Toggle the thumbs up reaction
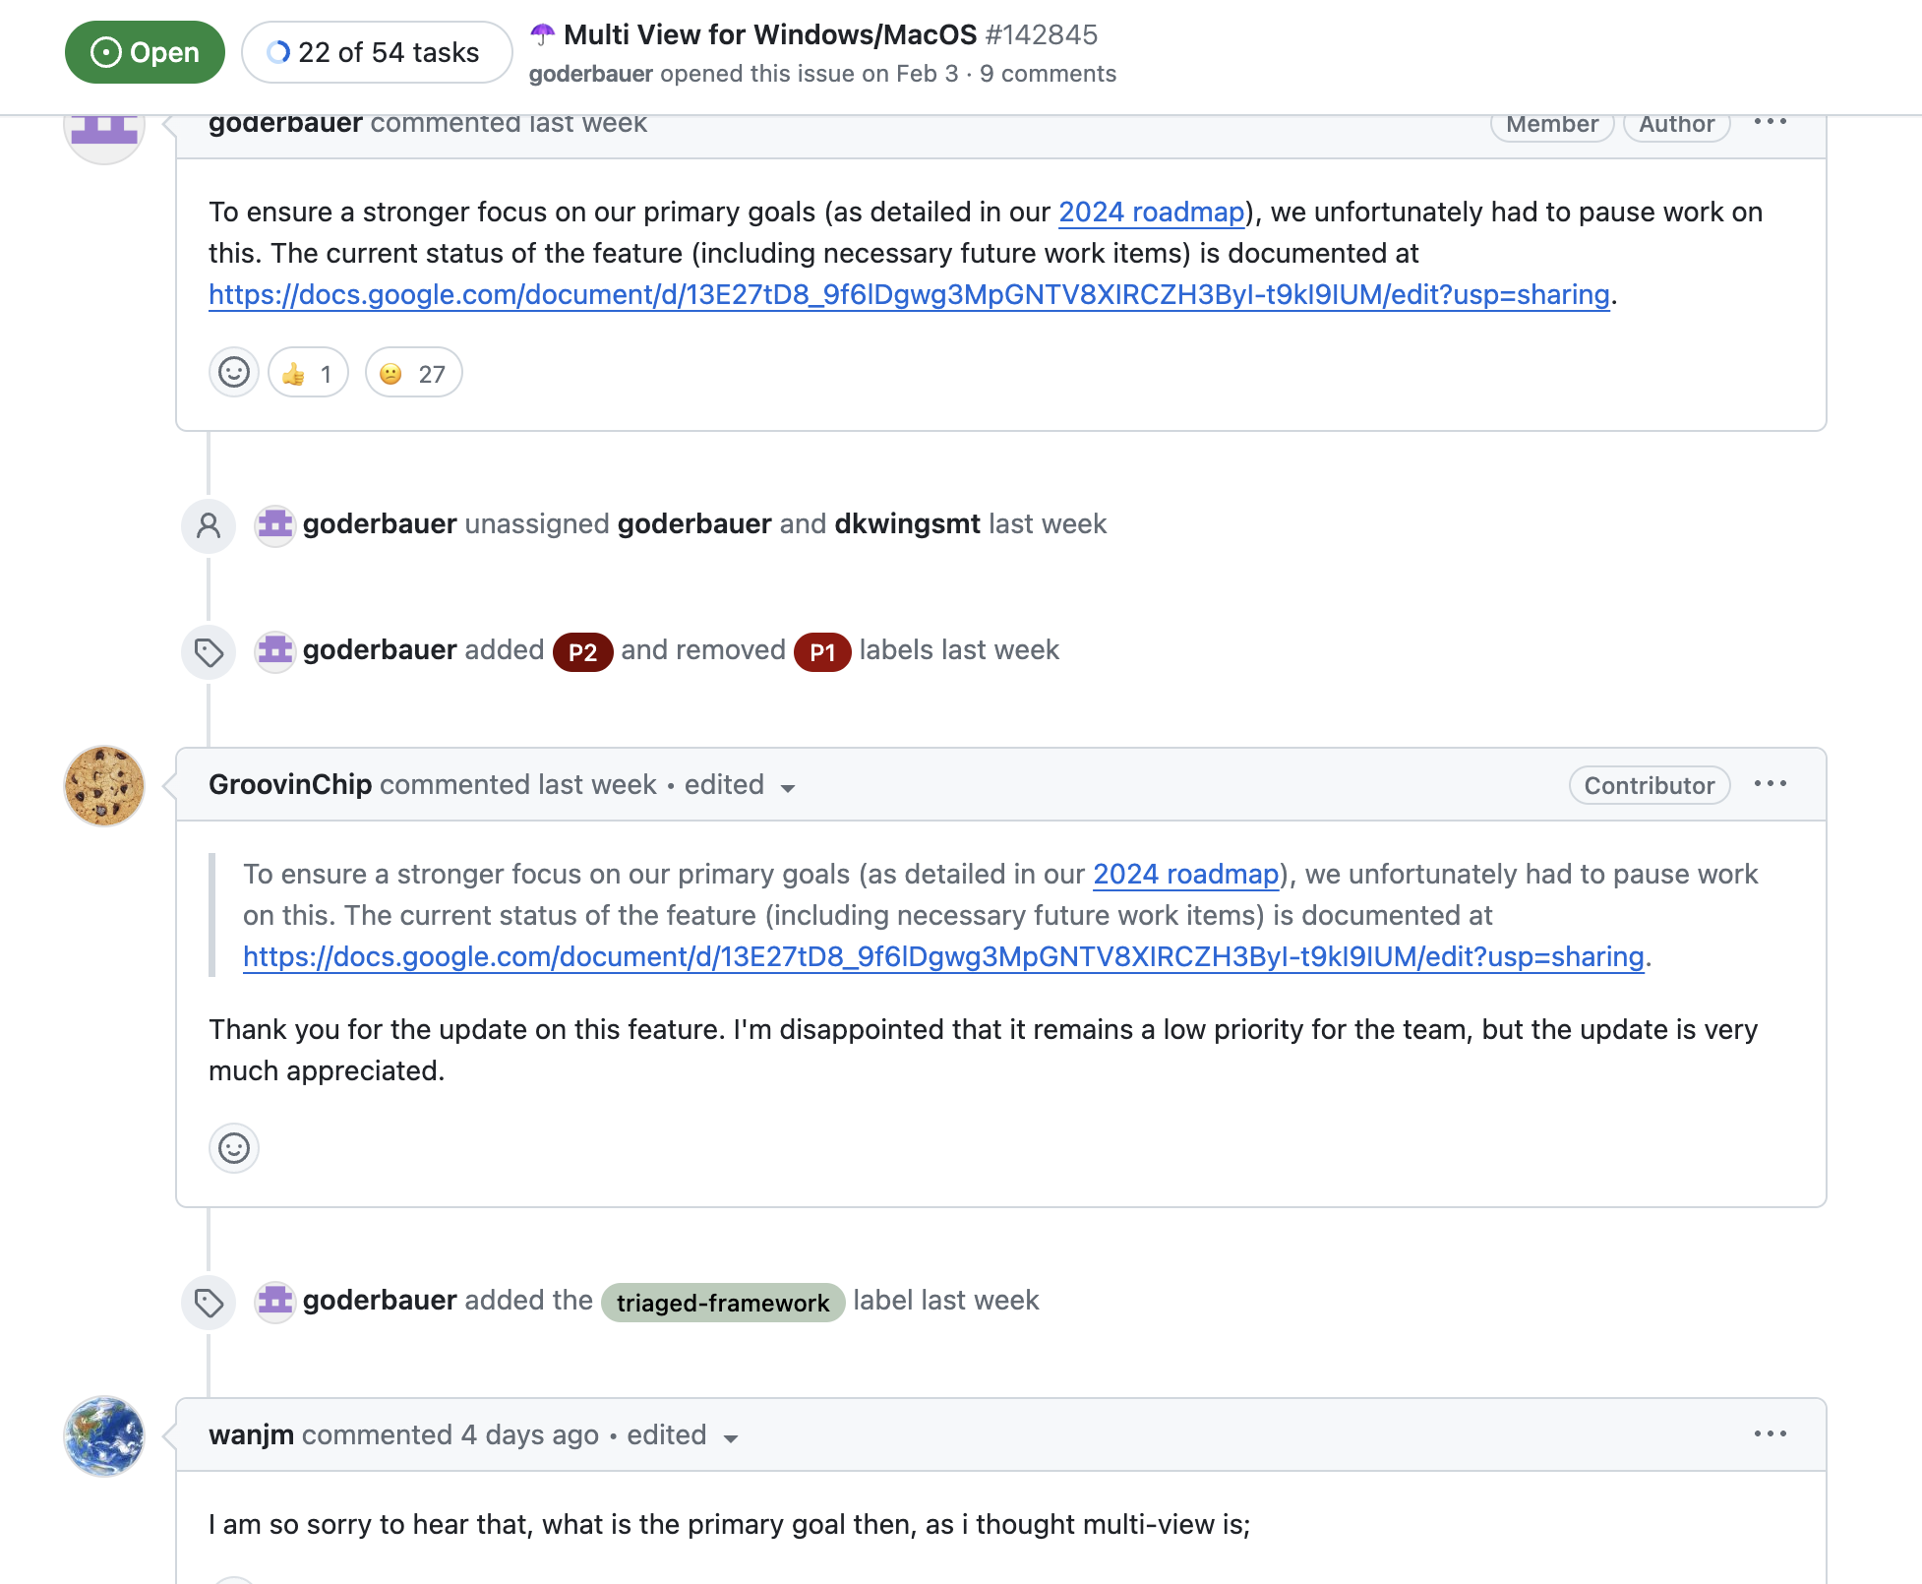Image resolution: width=1922 pixels, height=1584 pixels. click(308, 373)
